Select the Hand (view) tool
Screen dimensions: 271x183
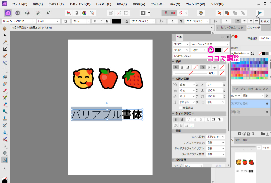click(x=5, y=28)
